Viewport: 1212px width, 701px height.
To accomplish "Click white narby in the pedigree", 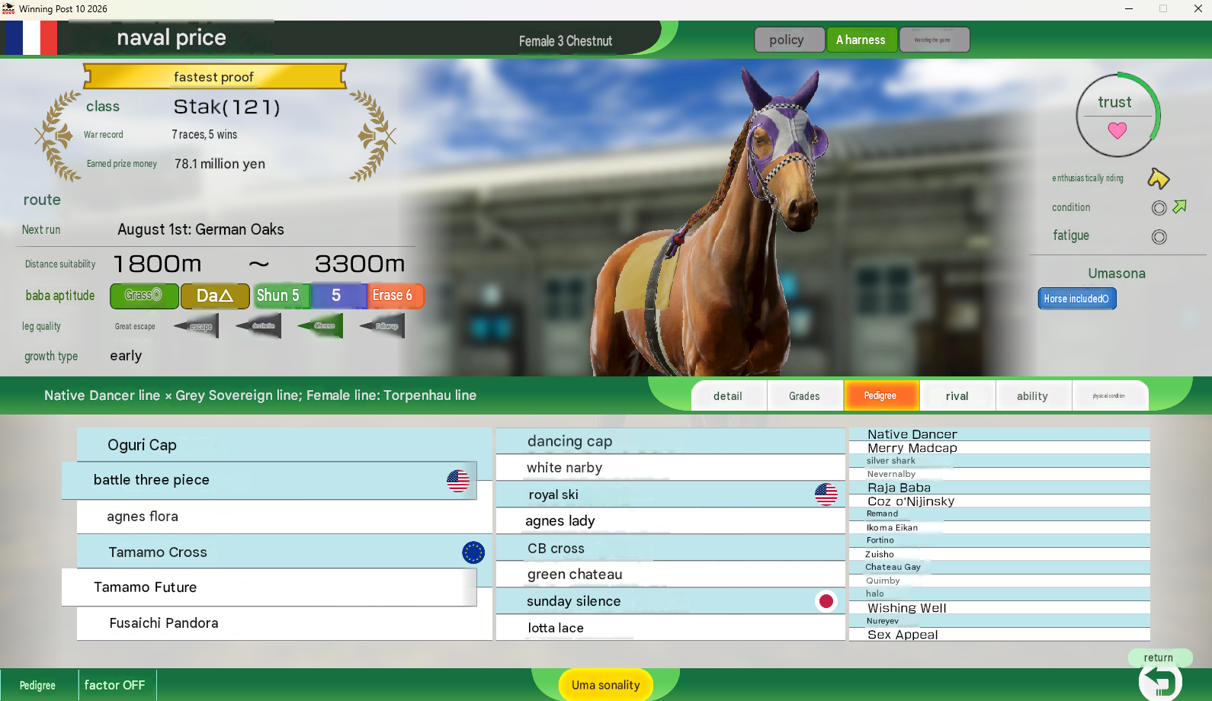I will 671,468.
